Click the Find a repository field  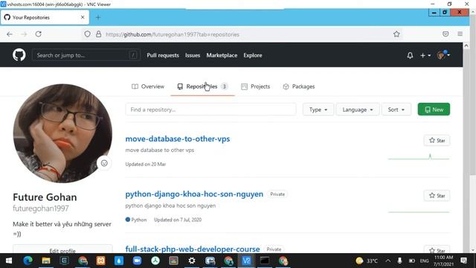(x=210, y=109)
